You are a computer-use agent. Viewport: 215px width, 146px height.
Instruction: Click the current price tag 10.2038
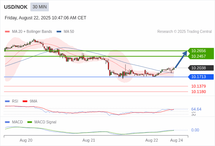point(201,68)
